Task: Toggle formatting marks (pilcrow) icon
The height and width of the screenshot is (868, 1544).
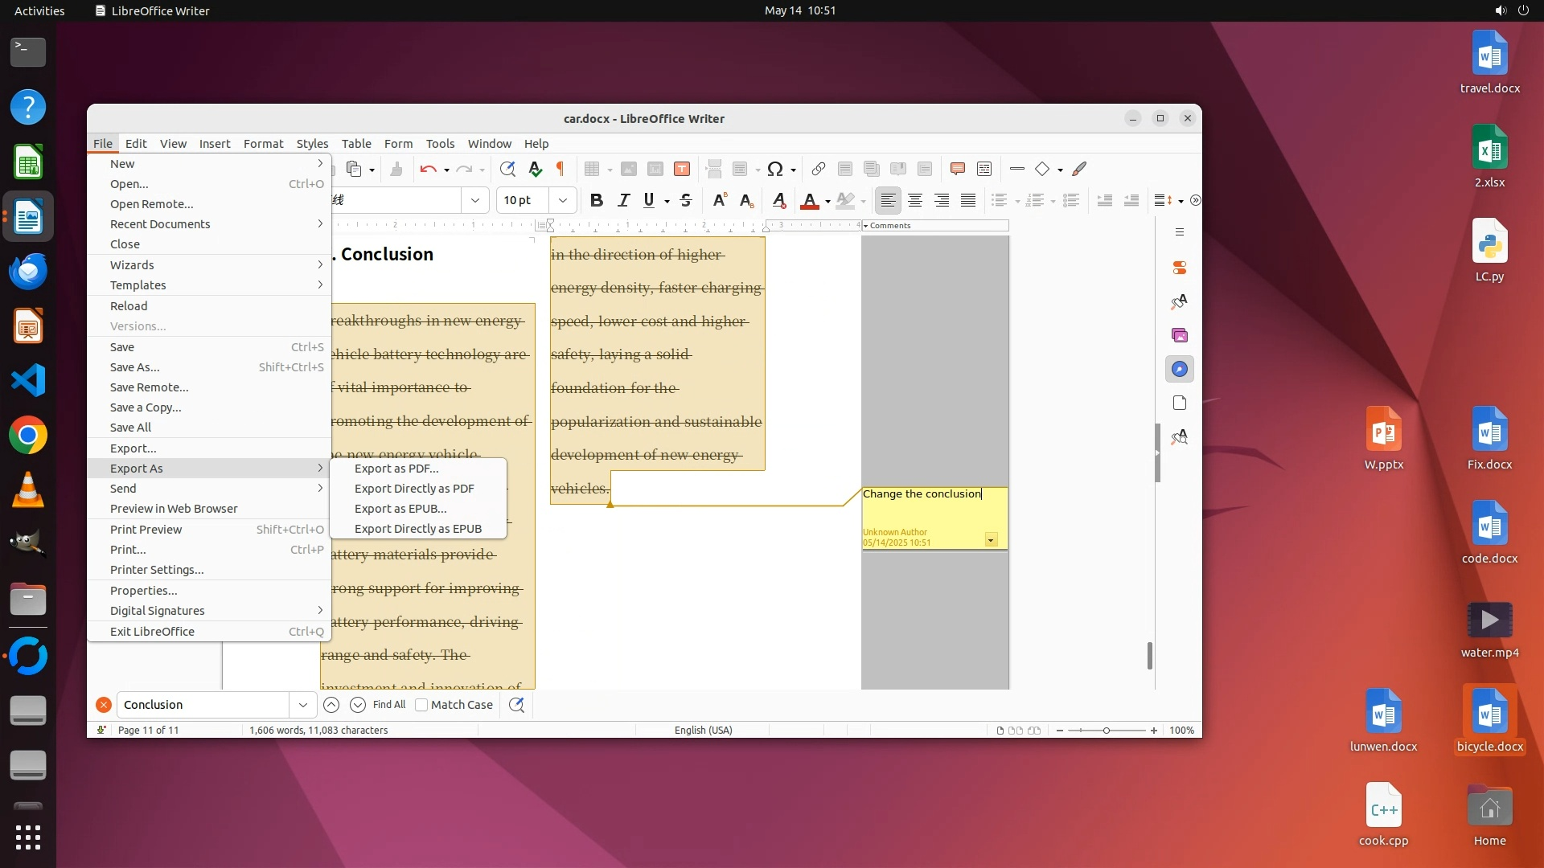Action: click(561, 169)
